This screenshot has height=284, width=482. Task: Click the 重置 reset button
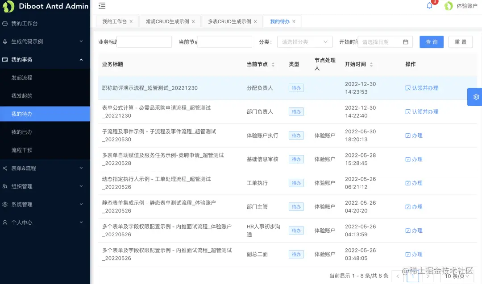click(460, 41)
